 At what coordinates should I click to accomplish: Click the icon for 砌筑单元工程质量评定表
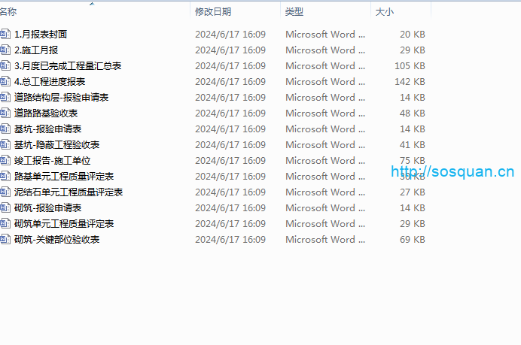click(x=6, y=223)
